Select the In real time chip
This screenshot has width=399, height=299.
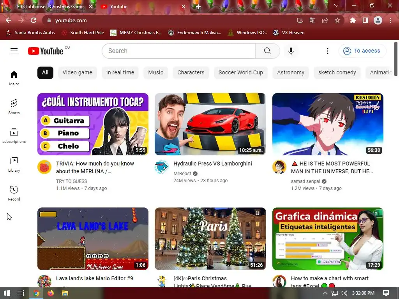coord(120,73)
